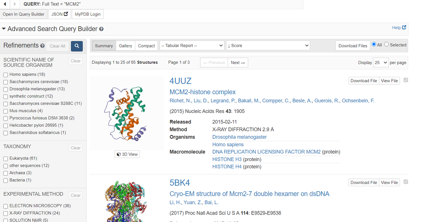The width and height of the screenshot is (422, 222).
Task: Open JSON query in external window
Action: point(59,14)
